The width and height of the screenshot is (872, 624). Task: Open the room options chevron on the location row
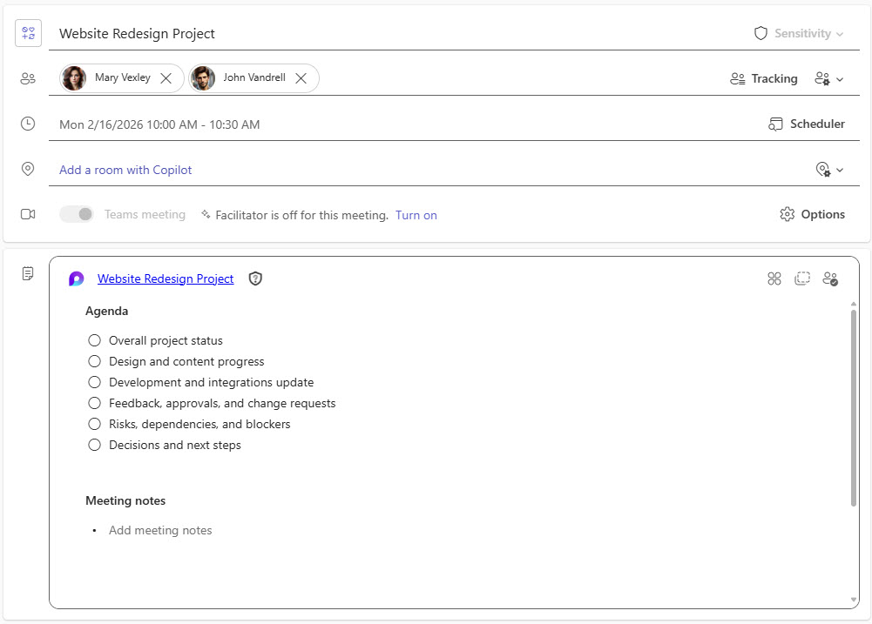[x=828, y=169]
